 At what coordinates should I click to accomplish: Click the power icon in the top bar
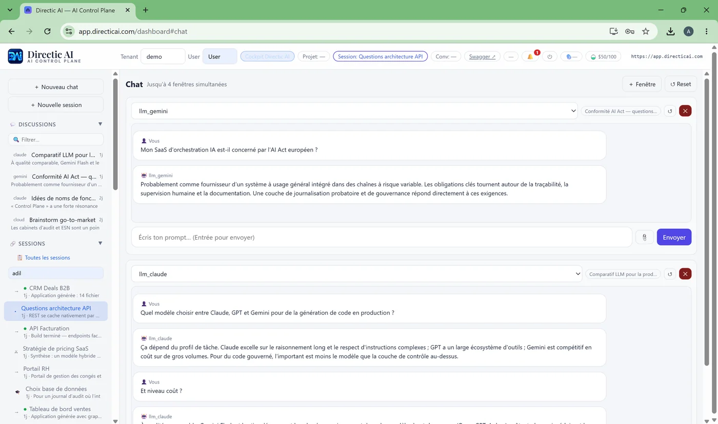point(550,56)
